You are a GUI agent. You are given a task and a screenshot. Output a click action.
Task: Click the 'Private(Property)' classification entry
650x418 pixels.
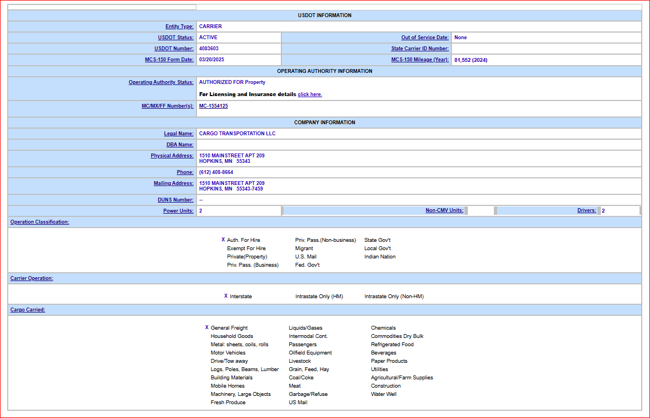247,257
